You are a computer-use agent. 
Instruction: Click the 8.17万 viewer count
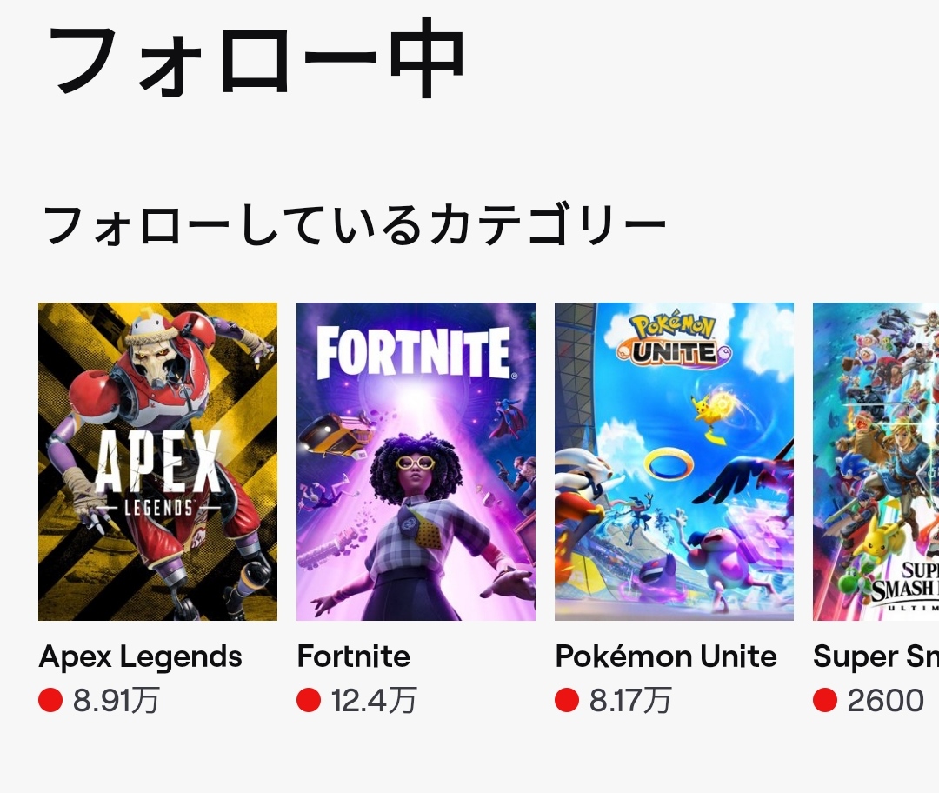click(630, 700)
